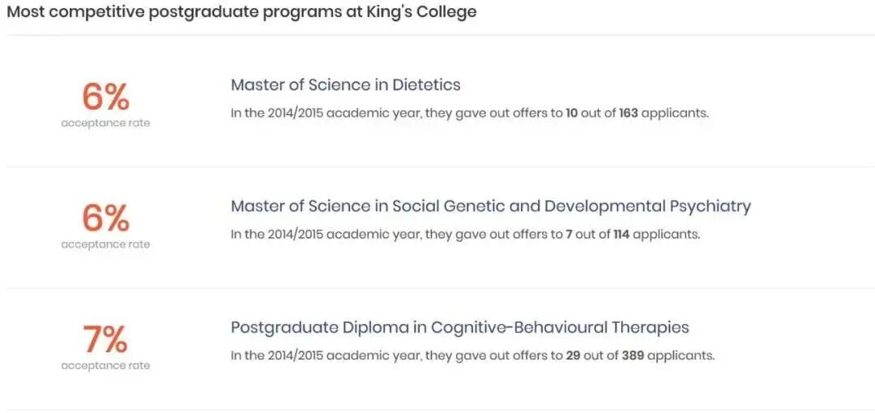Click the 7% acceptance rate figure

pos(105,340)
